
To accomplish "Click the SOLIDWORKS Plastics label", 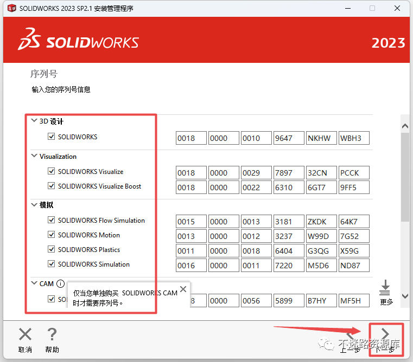I will click(x=89, y=249).
